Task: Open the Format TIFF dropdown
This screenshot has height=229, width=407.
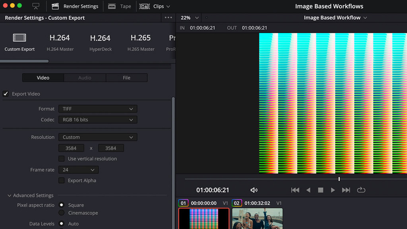Action: 98,109
